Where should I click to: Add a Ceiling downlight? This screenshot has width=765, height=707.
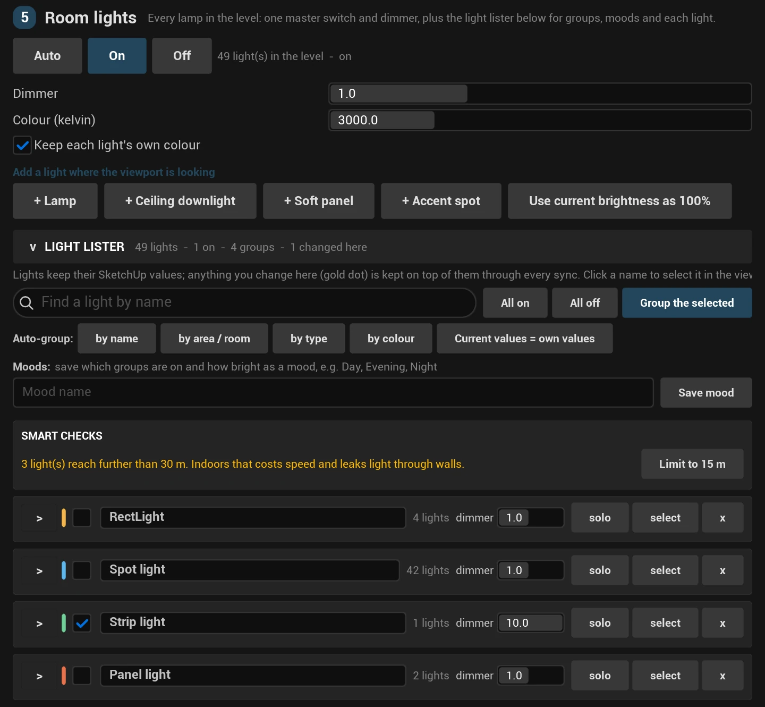point(180,201)
